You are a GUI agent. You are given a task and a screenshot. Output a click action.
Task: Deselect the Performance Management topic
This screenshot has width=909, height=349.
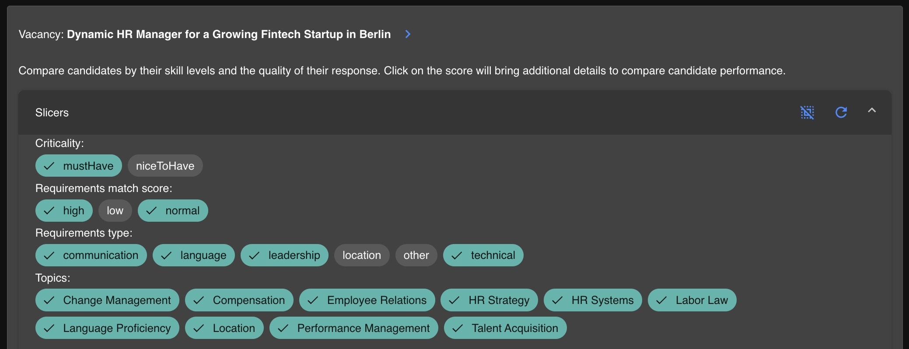click(x=353, y=328)
